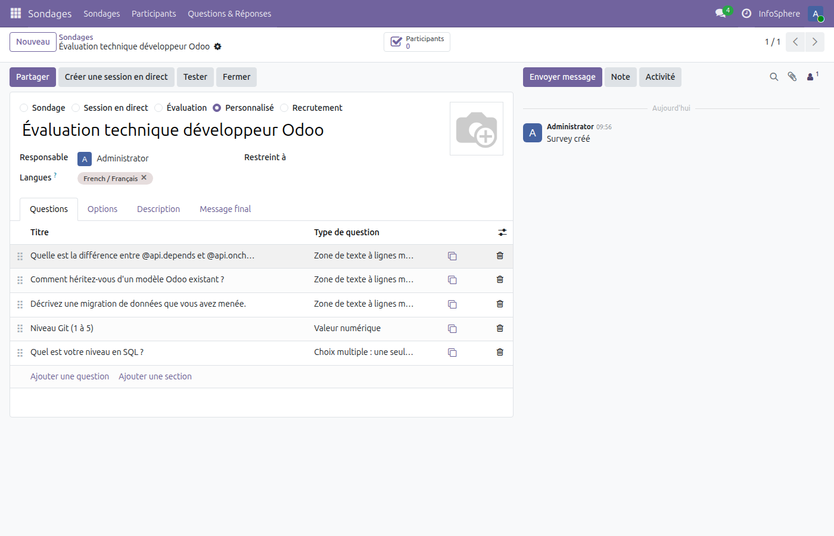Switch to the 'Message final' tab

pyautogui.click(x=225, y=209)
